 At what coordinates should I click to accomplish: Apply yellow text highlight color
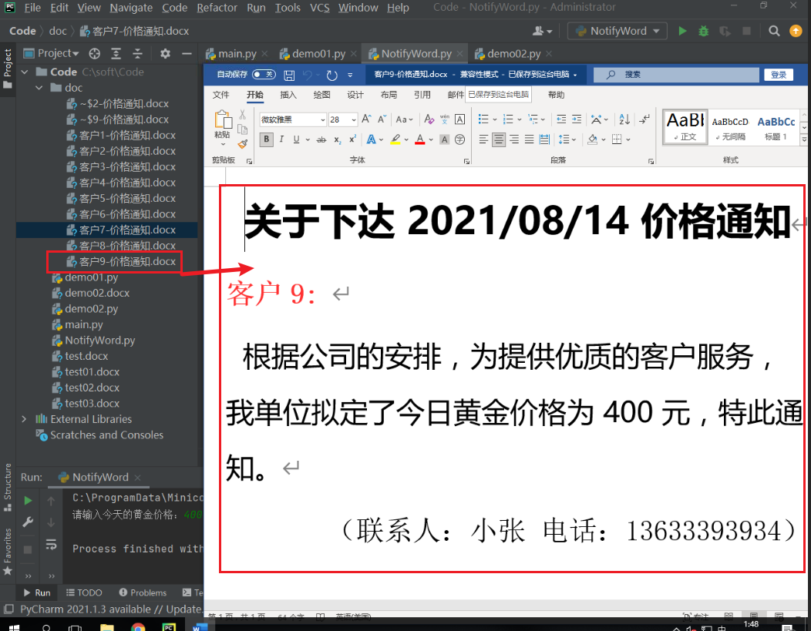[395, 139]
